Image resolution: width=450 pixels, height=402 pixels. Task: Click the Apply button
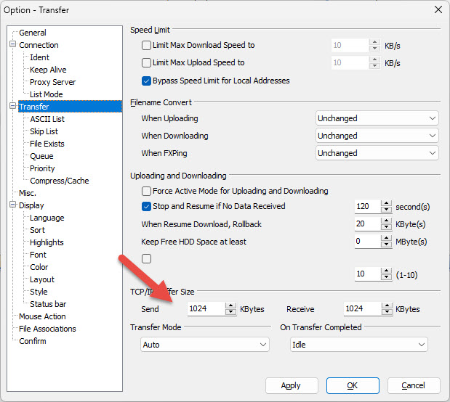coord(292,385)
